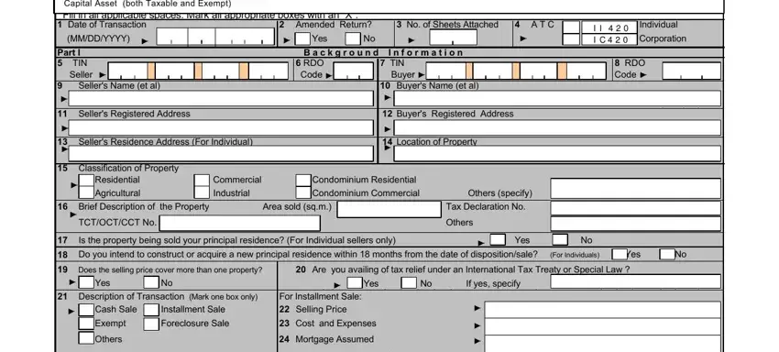Select Foreclosure Sale transaction box

151,324
